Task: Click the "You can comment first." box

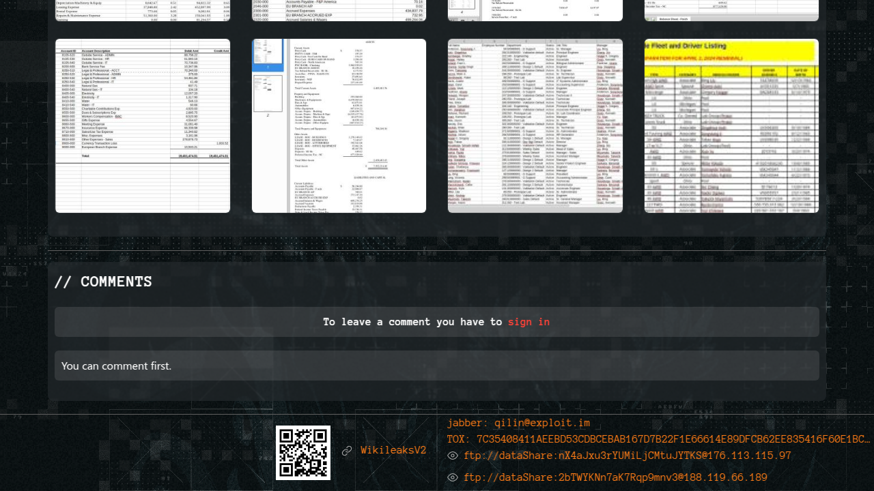Action: 437,366
